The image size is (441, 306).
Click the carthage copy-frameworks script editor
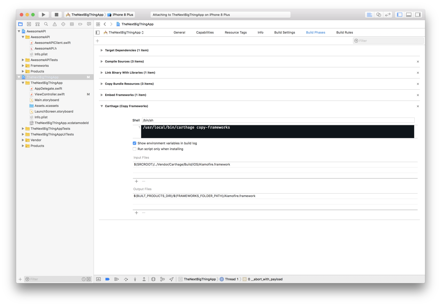[278, 132]
